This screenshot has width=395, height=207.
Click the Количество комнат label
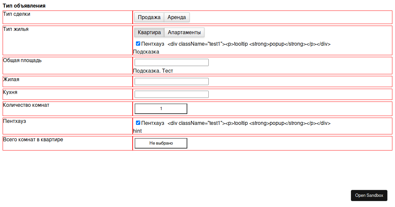click(26, 105)
